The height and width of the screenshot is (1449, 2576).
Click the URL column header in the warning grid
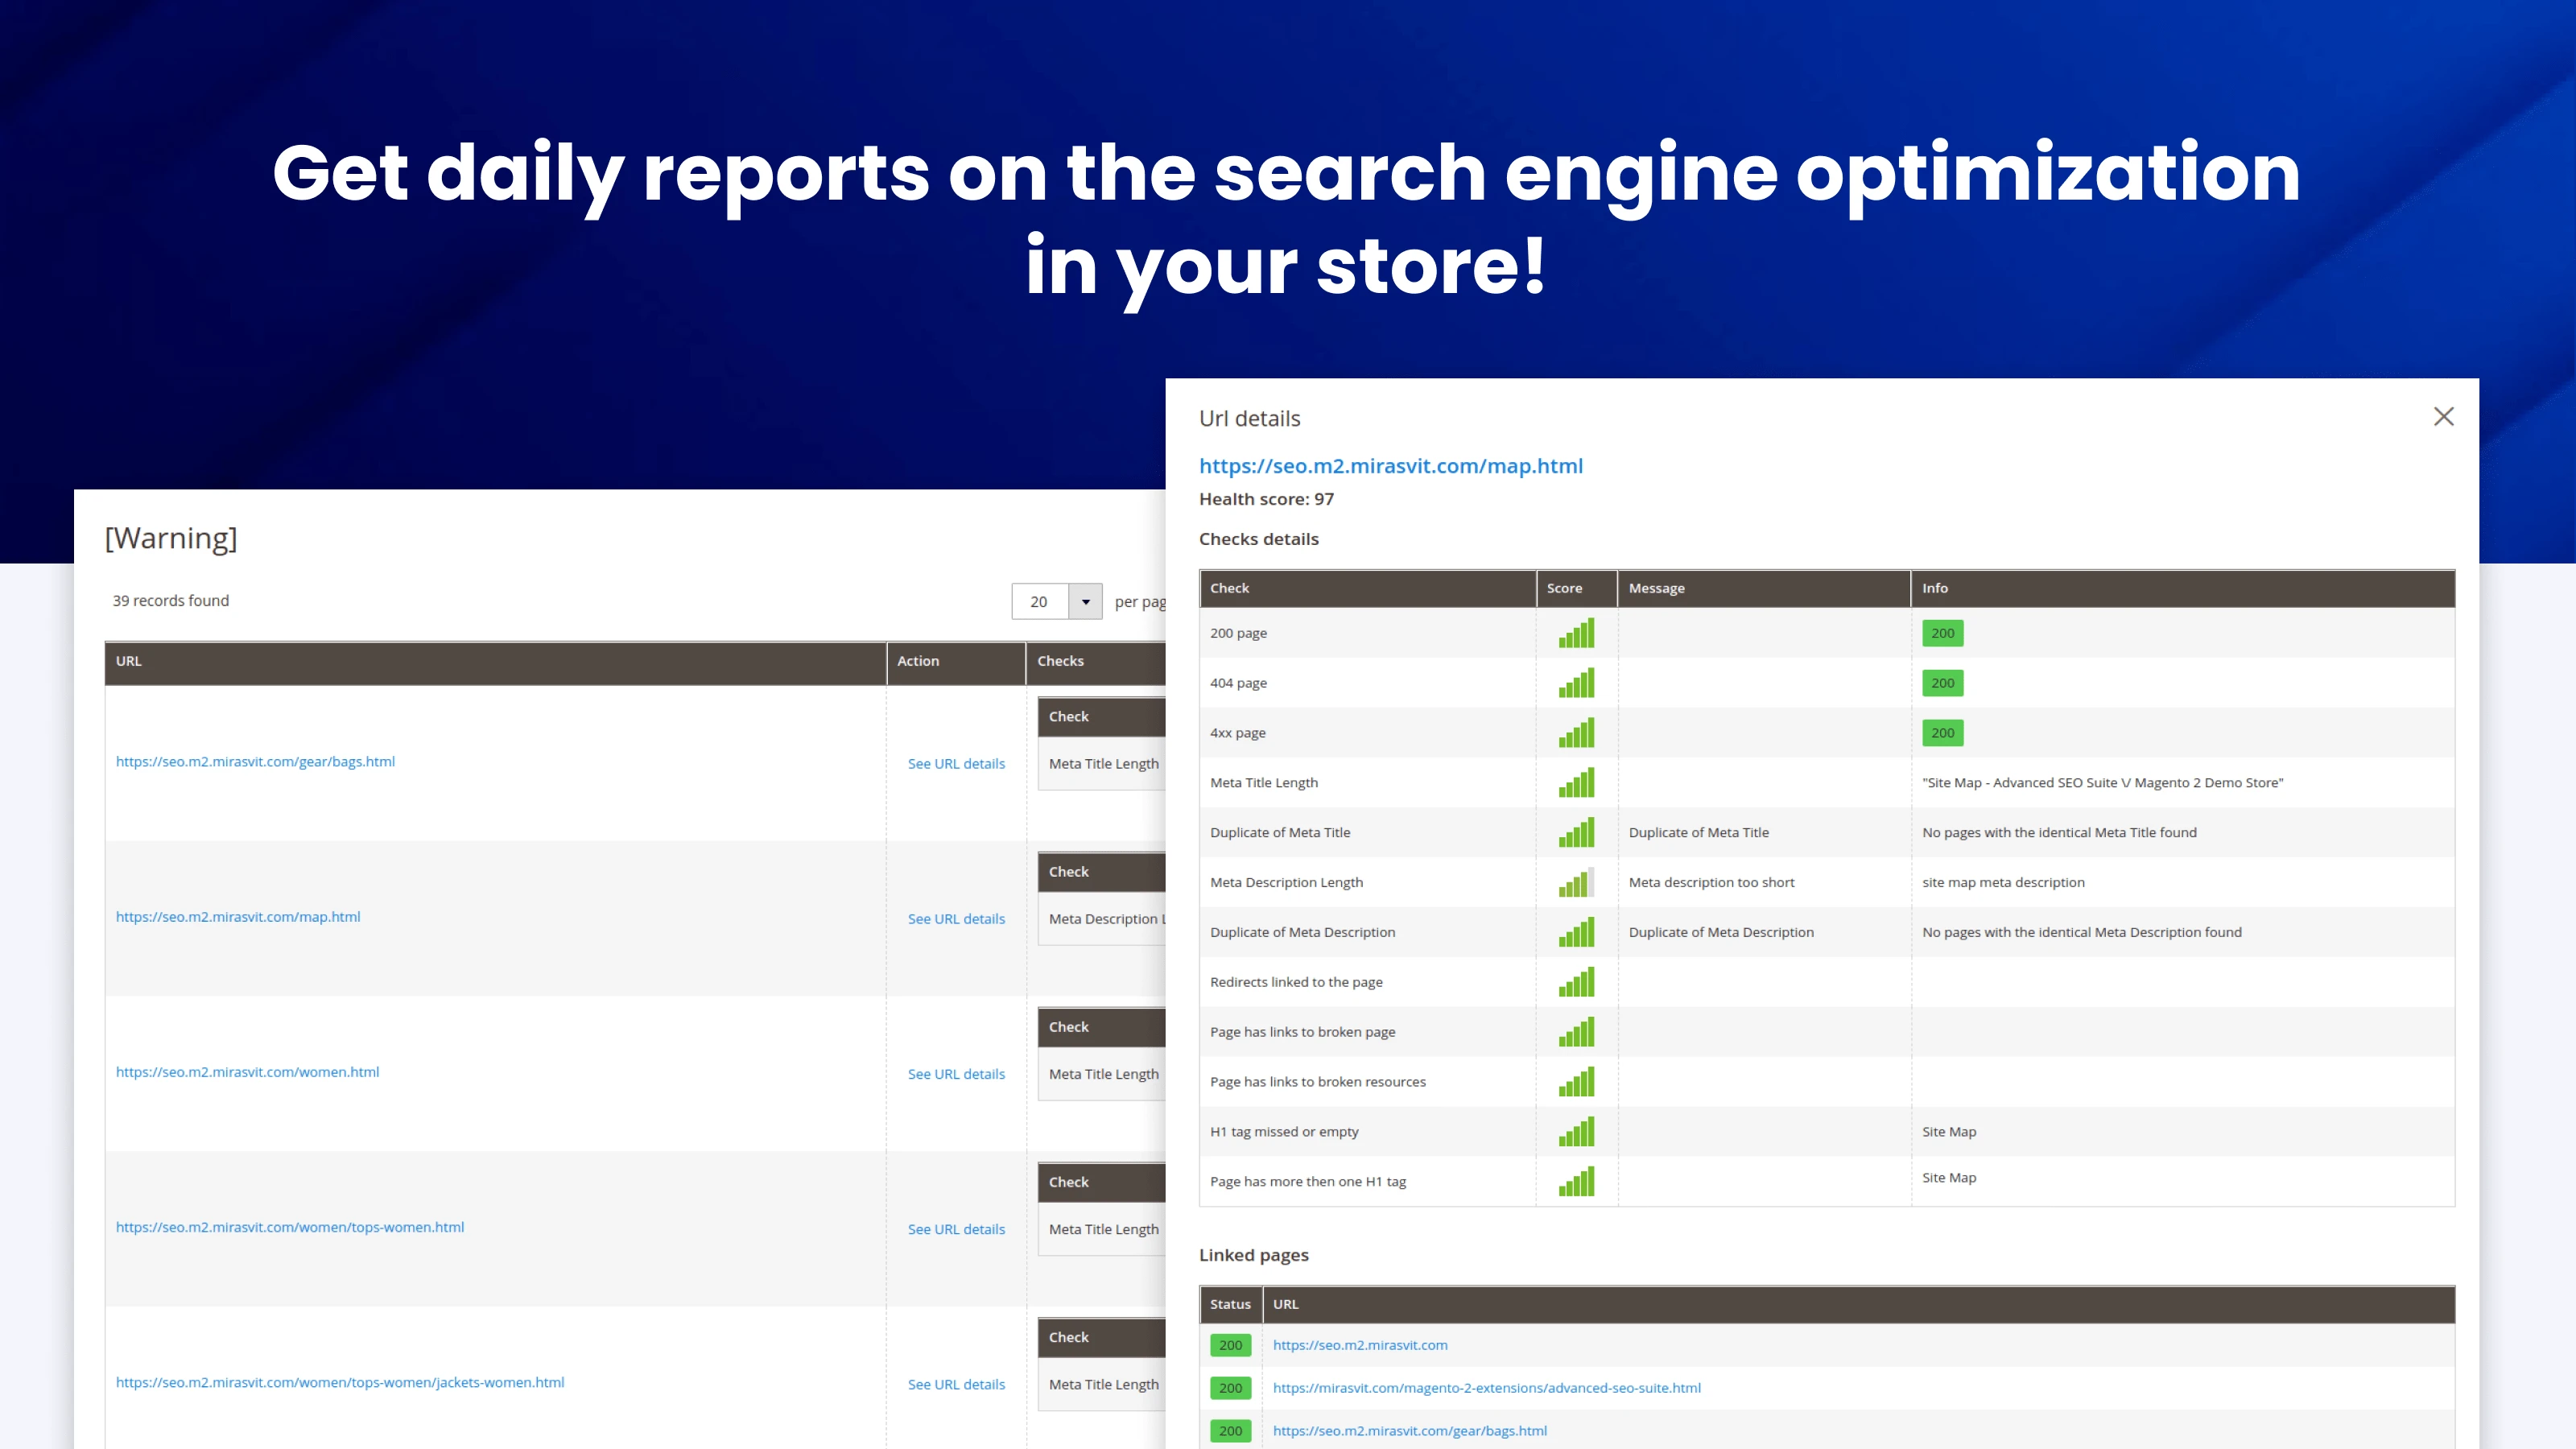[128, 662]
